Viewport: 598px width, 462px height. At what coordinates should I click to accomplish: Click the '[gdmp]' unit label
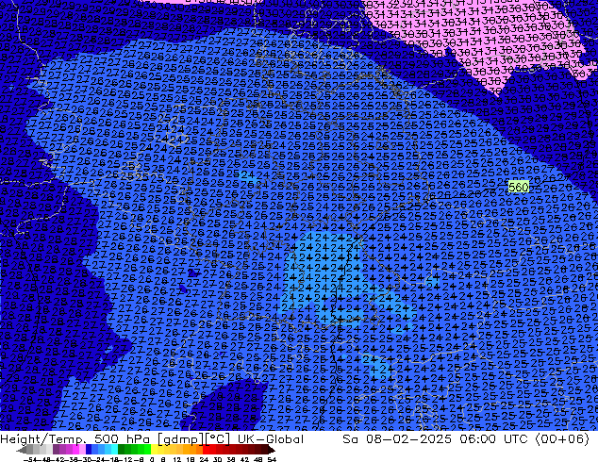(179, 439)
